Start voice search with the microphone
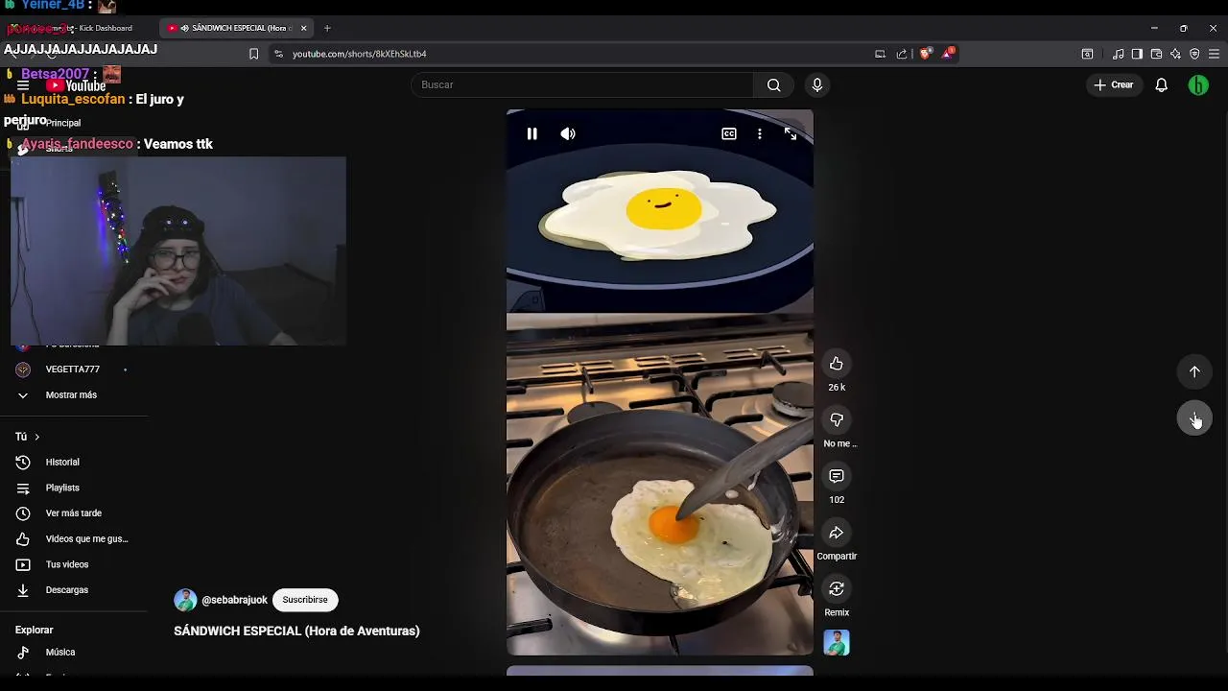This screenshot has height=691, width=1228. (x=817, y=84)
